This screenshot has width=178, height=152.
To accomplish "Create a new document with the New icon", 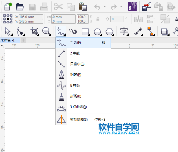I will click(x=7, y=6).
